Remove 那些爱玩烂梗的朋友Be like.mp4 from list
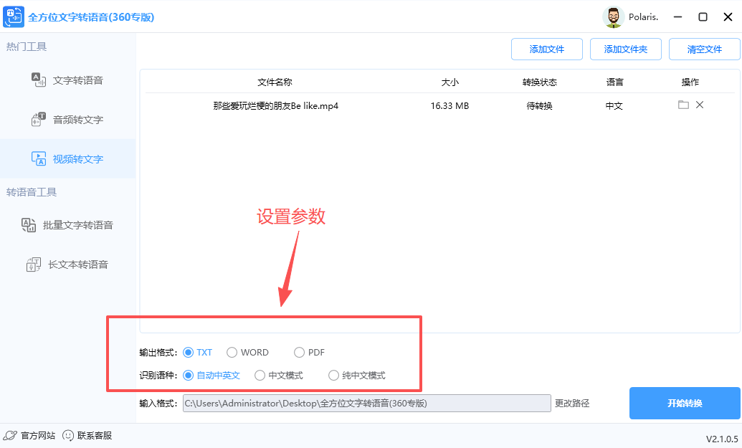Image resolution: width=742 pixels, height=448 pixels. tap(699, 105)
